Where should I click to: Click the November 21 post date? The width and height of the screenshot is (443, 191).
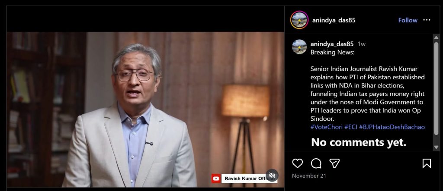(309, 176)
